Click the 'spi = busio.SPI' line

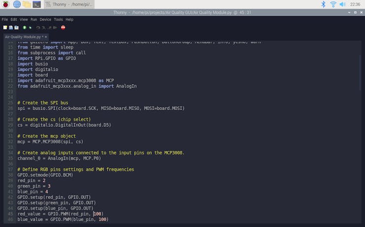pyautogui.click(x=101, y=108)
